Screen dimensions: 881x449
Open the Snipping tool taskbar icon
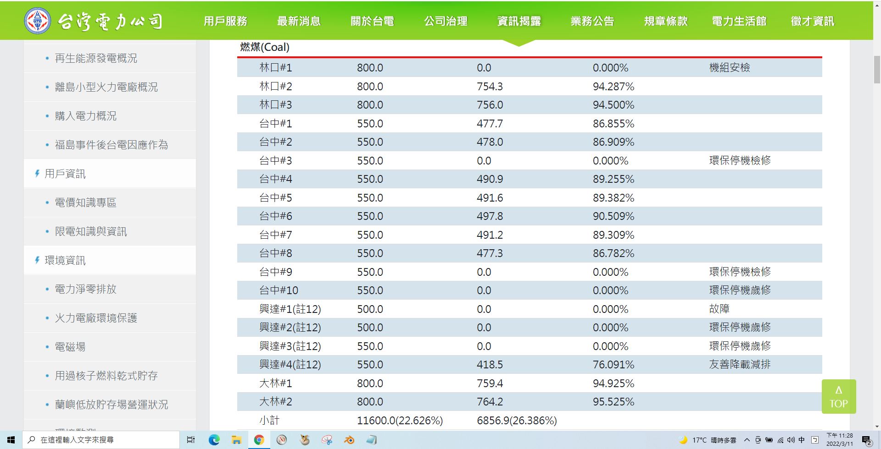(x=327, y=440)
